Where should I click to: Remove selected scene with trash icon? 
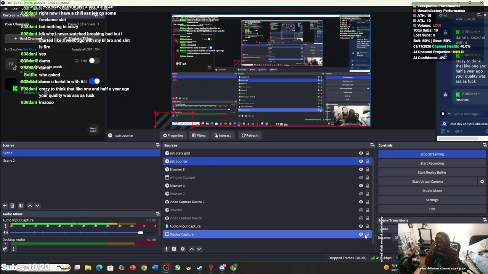tap(12, 205)
